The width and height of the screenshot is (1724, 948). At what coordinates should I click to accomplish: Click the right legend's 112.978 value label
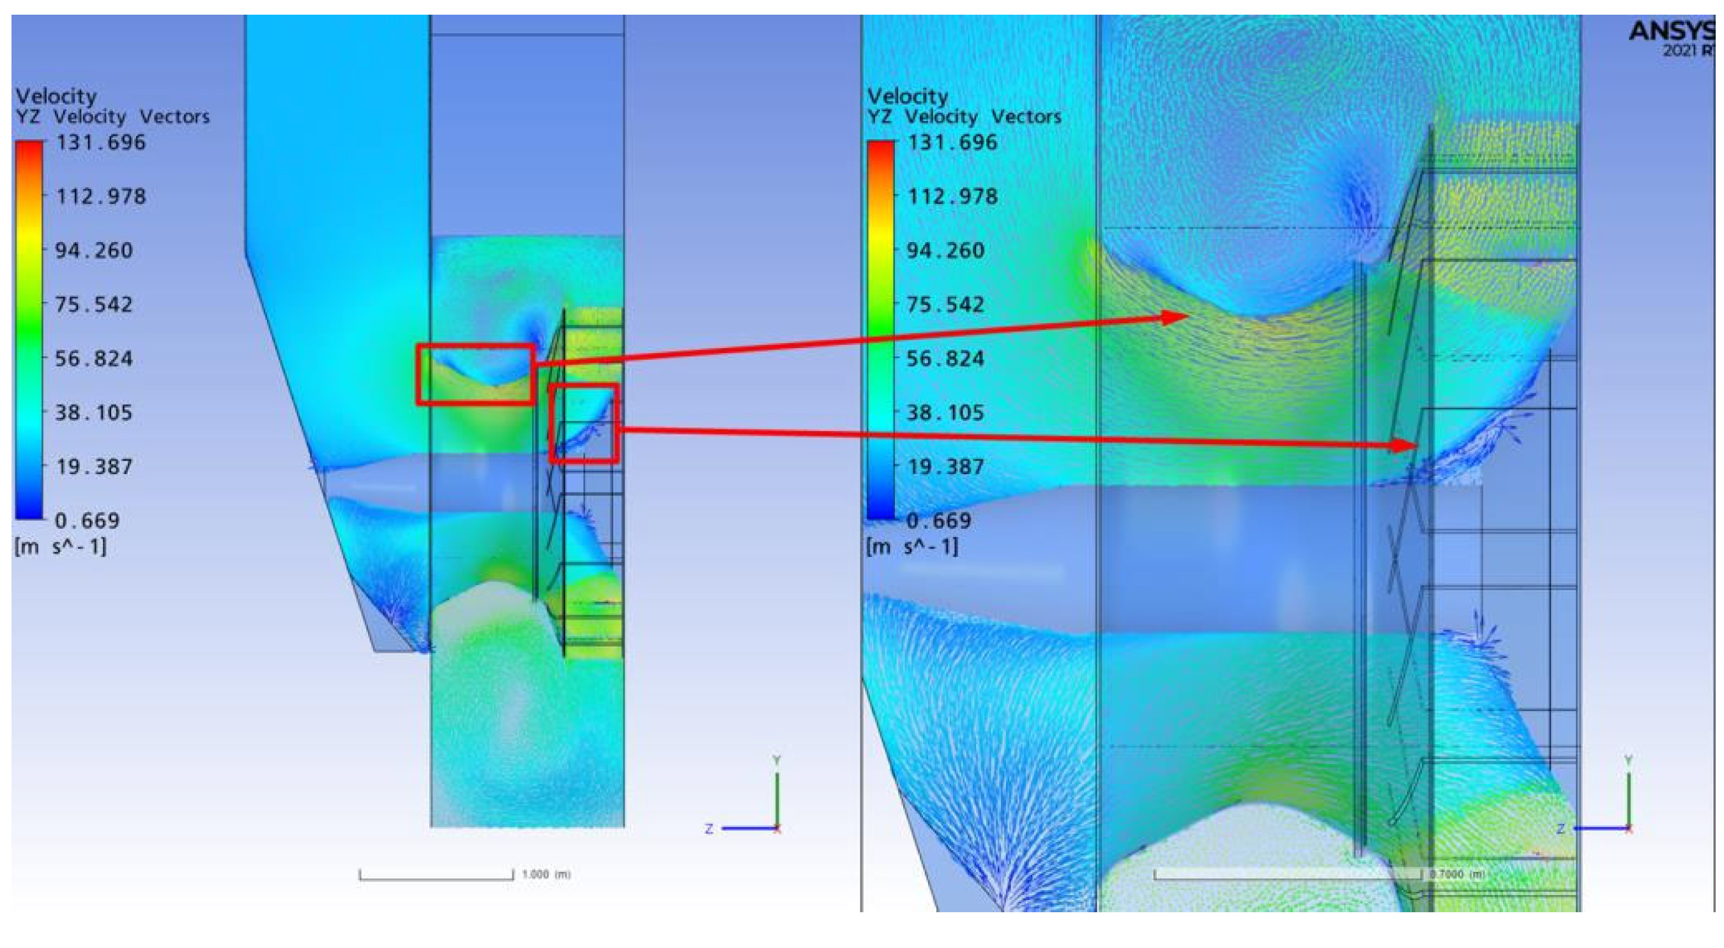click(x=952, y=197)
